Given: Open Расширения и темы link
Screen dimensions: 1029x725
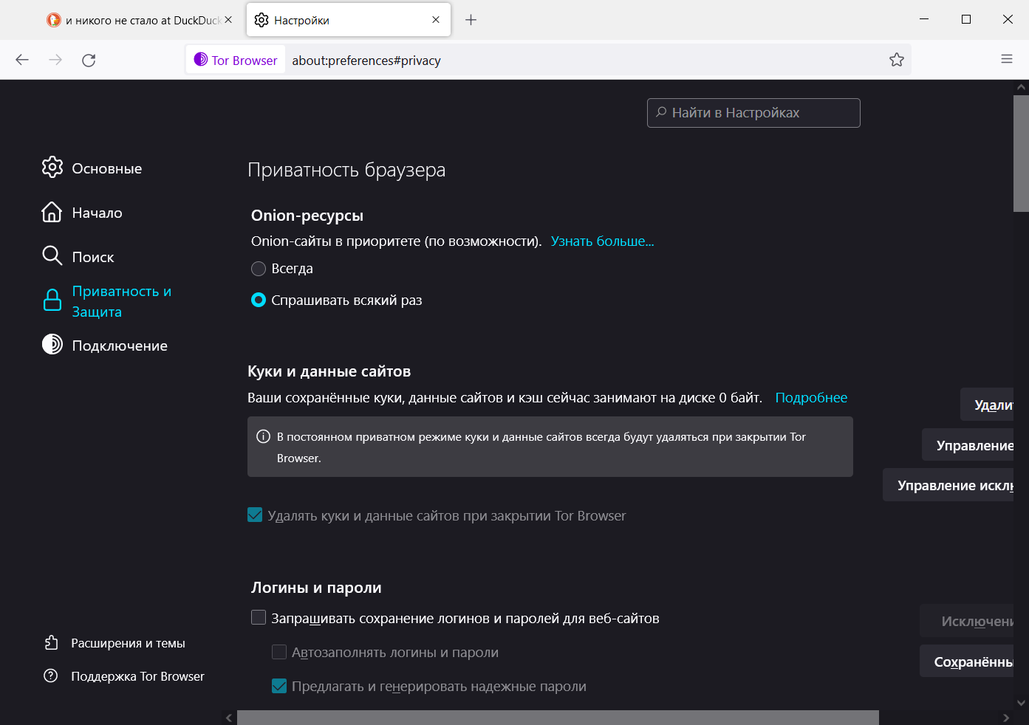Looking at the screenshot, I should (128, 643).
